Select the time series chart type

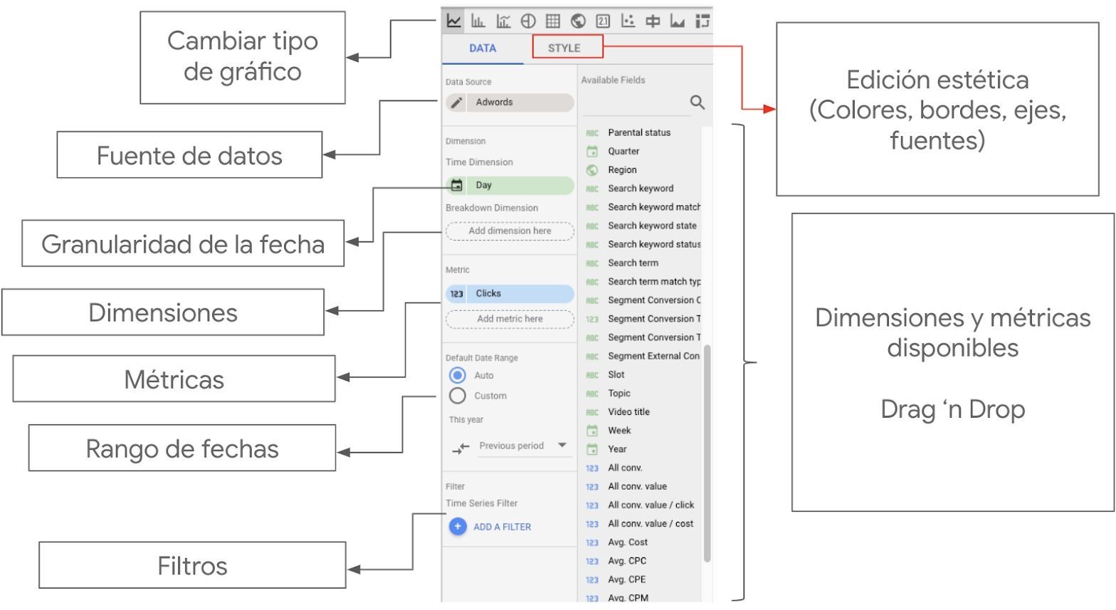pyautogui.click(x=453, y=21)
